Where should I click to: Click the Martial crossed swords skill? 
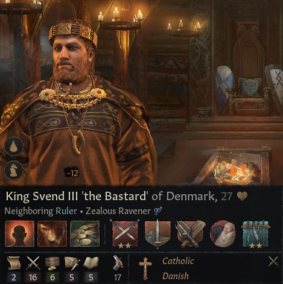pyautogui.click(x=33, y=263)
